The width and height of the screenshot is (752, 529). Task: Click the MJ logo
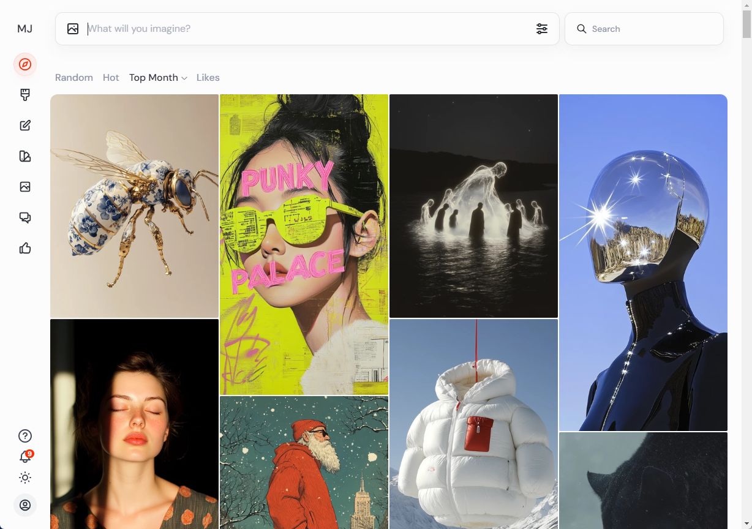point(24,29)
